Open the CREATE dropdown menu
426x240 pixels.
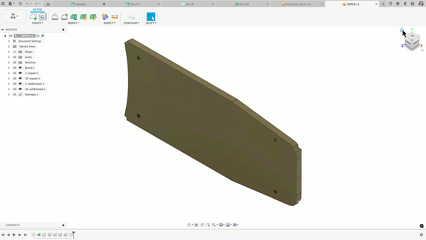coord(37,23)
